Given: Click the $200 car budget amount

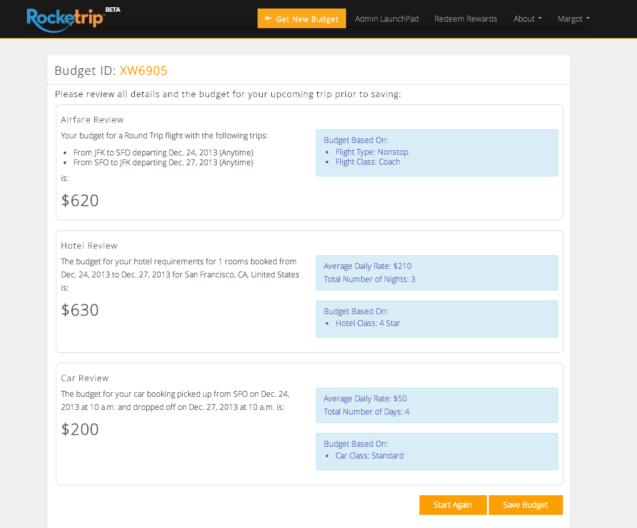Looking at the screenshot, I should 80,430.
